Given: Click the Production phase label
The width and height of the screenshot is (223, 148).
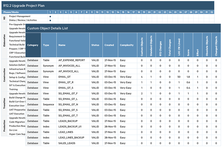Looking at the screenshot, I should (4, 126).
